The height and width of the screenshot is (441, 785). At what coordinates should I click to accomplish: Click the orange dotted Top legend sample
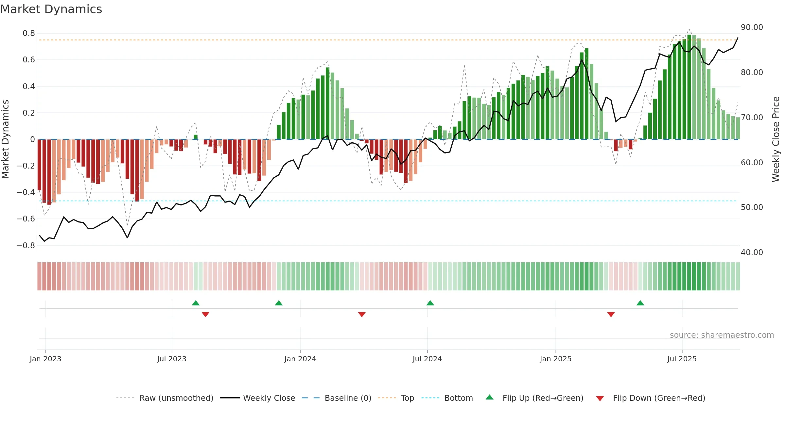pyautogui.click(x=387, y=398)
